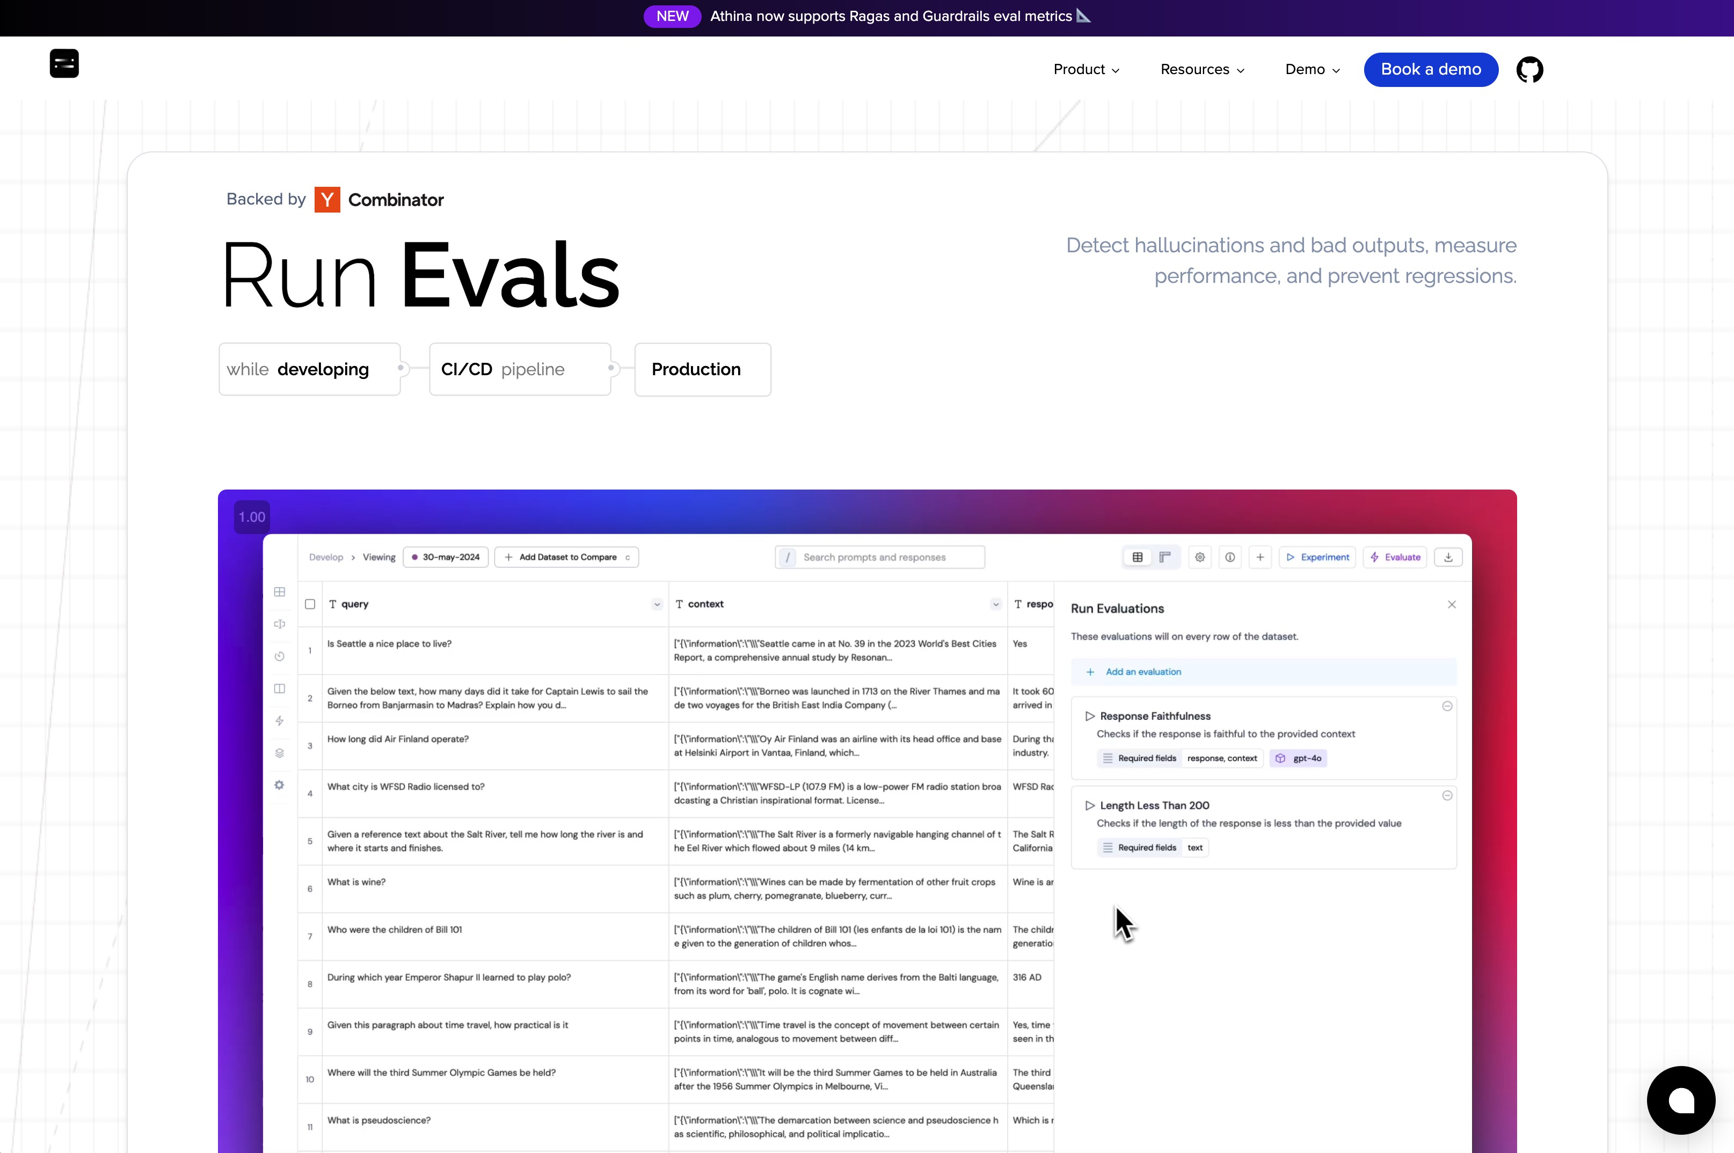Screen dimensions: 1734x1153
Task: Click the NEW badge in announcement bar
Action: (672, 16)
